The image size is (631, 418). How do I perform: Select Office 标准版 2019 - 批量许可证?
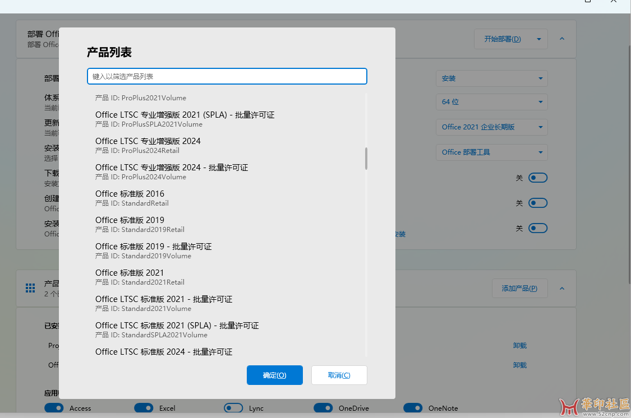[227, 251]
